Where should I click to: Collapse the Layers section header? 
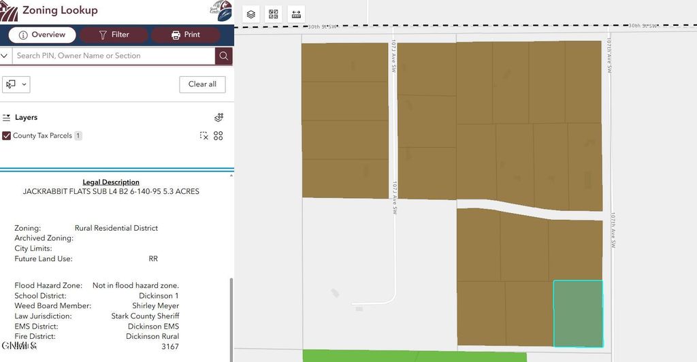tap(20, 118)
